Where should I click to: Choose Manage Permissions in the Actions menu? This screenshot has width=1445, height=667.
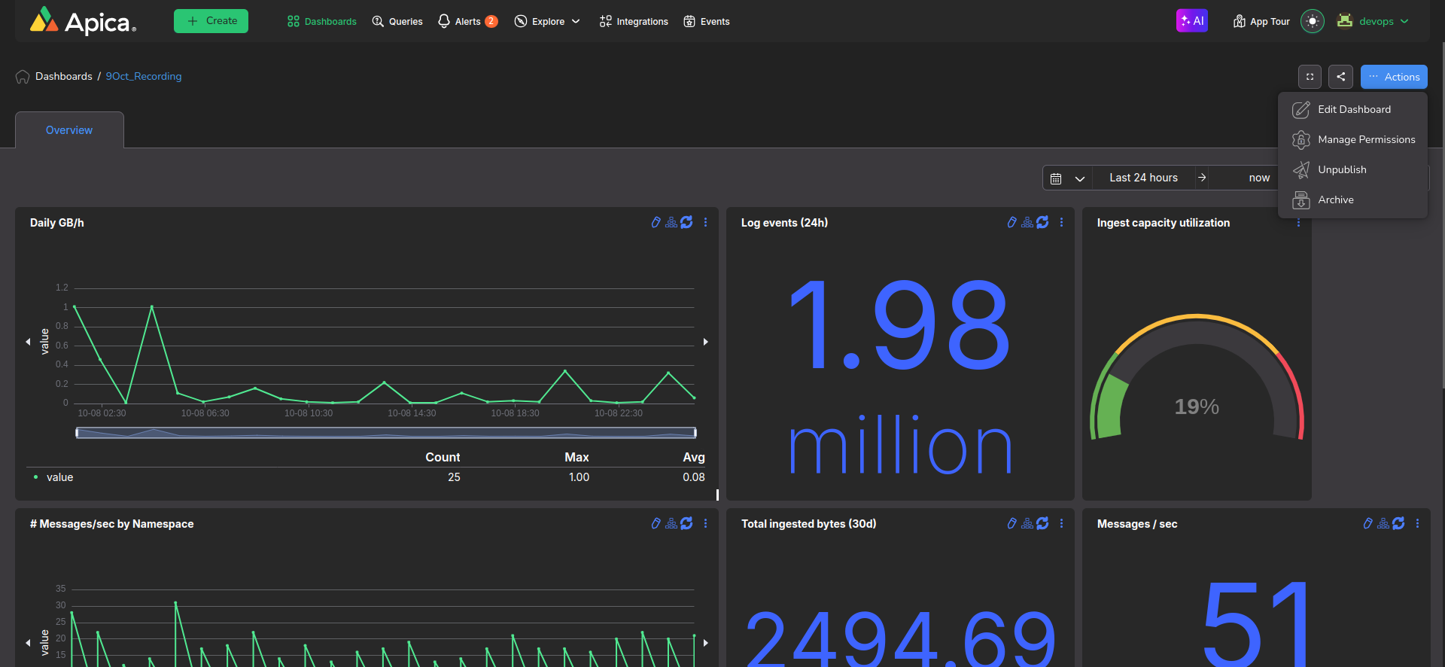point(1365,140)
